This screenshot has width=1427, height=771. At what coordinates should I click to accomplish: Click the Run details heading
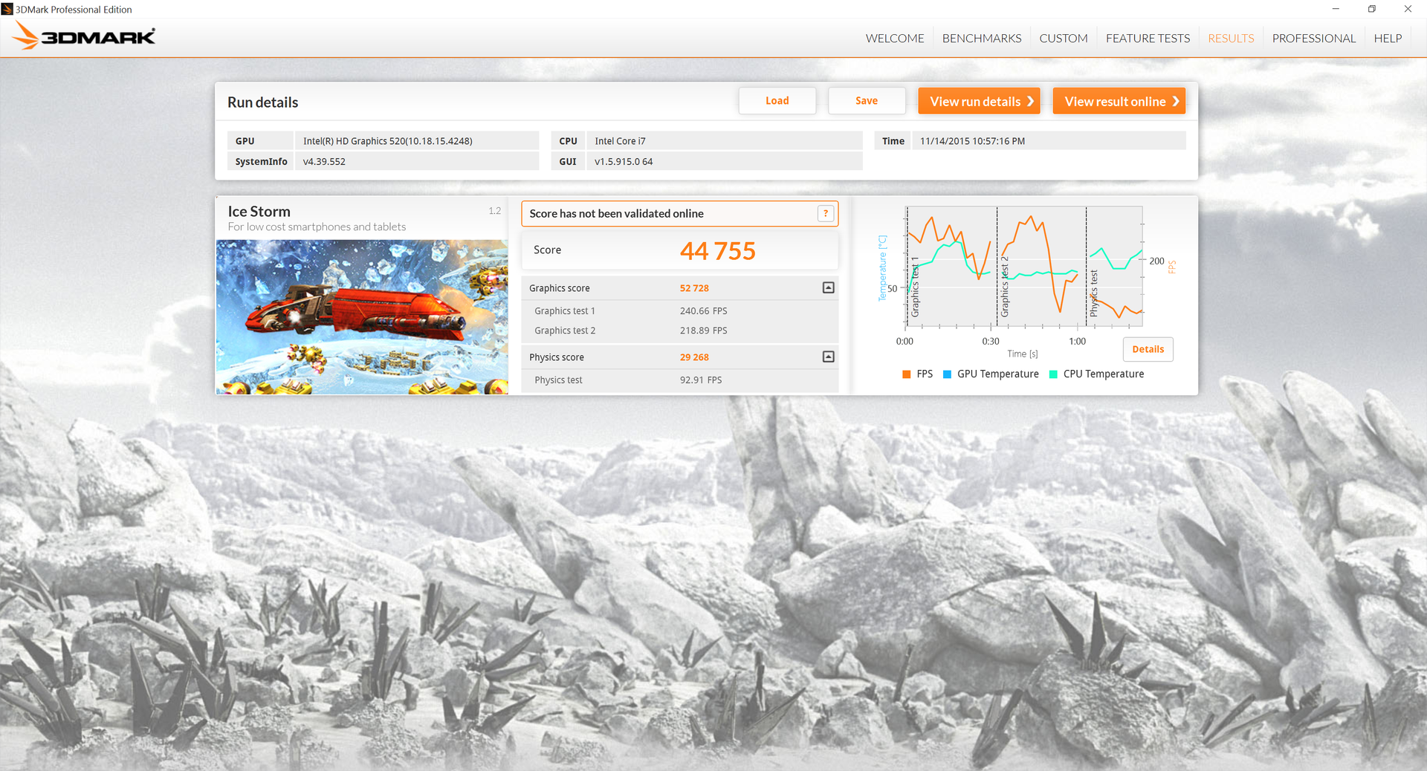coord(262,103)
